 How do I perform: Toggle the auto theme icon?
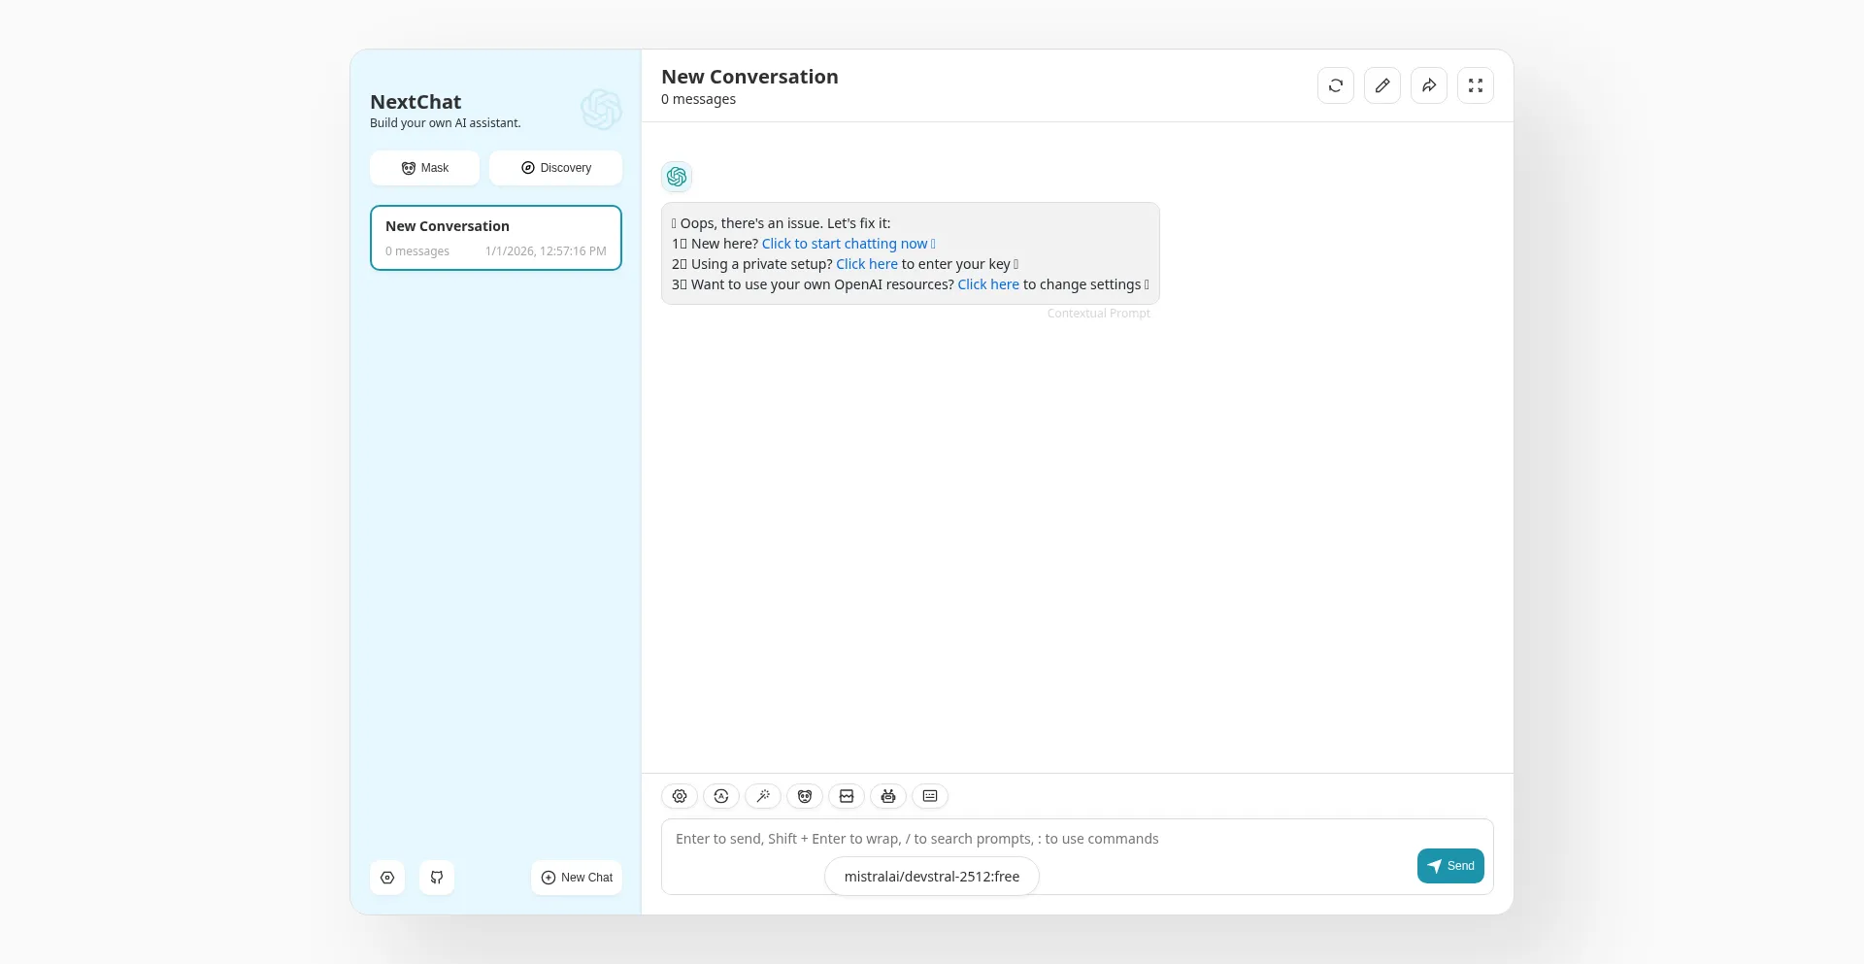coord(721,796)
